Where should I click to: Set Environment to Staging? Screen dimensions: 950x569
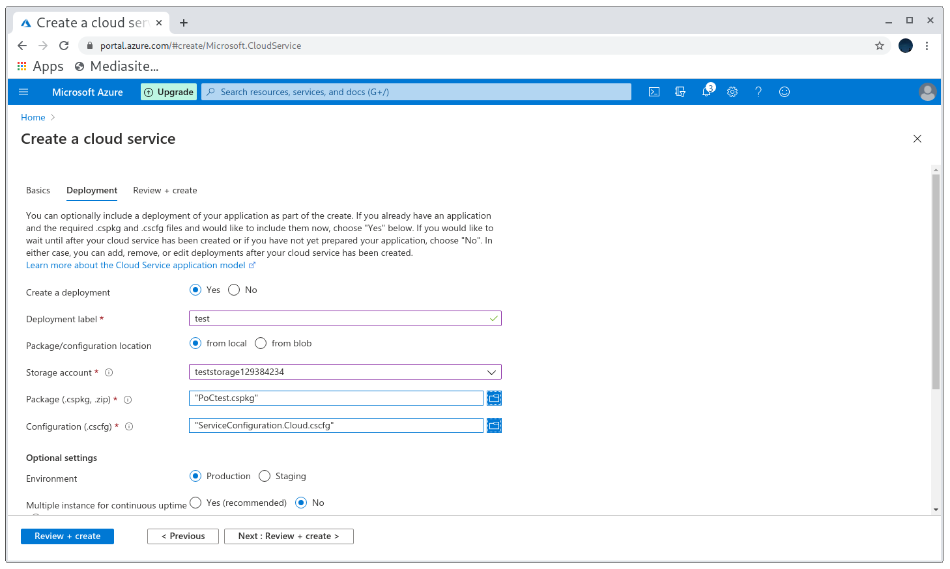click(x=265, y=476)
